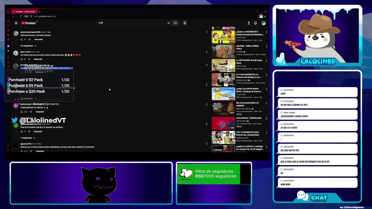Viewport: 372px width, 209px height.
Task: Dislike the 'Están jodiendo mi carrera' comment
Action: tap(31, 112)
